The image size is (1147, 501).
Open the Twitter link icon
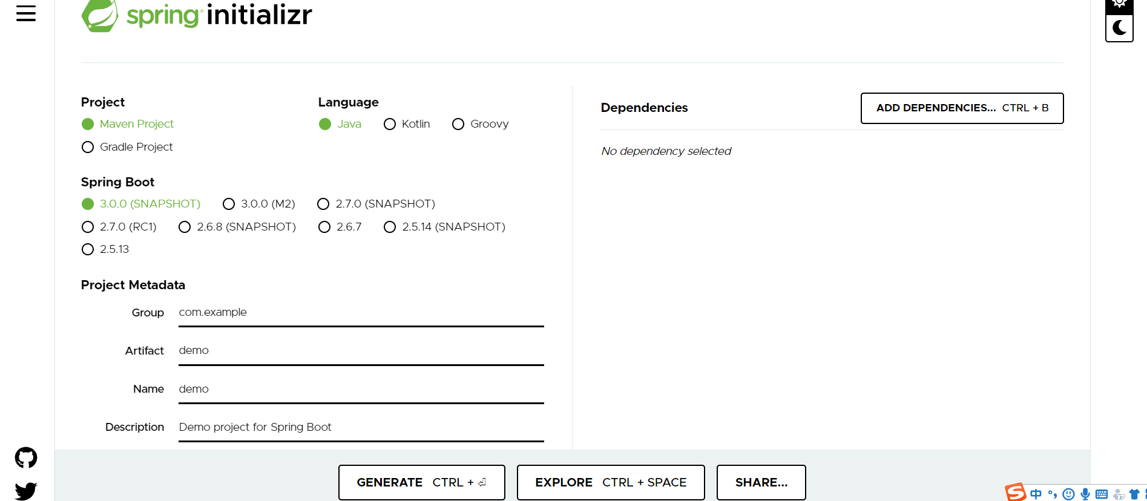coord(26,491)
